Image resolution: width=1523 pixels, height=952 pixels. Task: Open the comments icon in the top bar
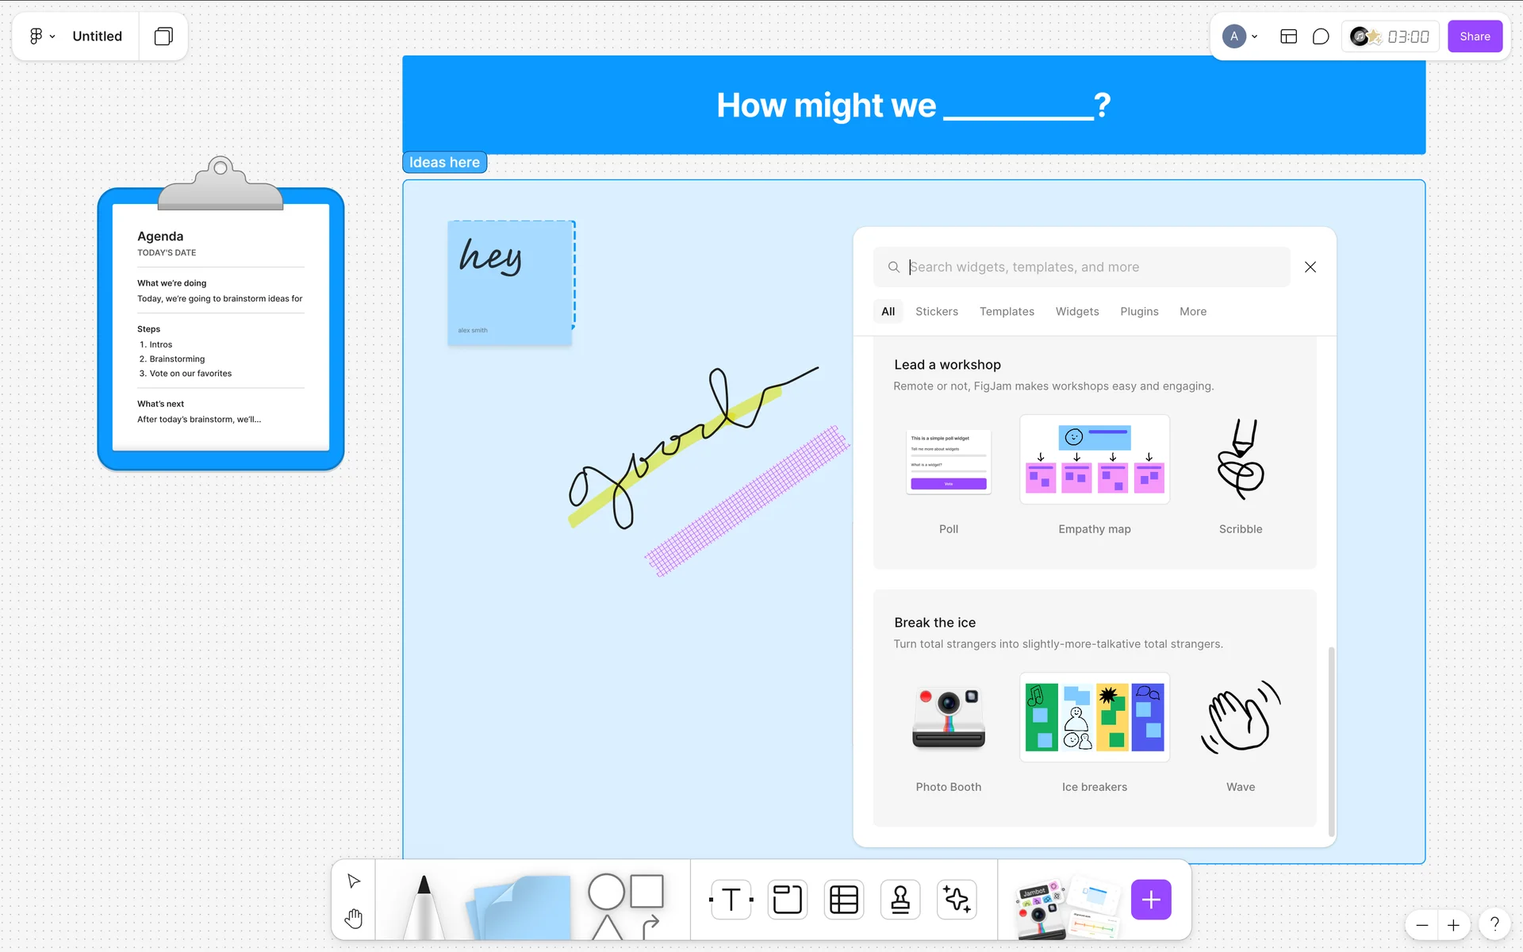(x=1321, y=36)
